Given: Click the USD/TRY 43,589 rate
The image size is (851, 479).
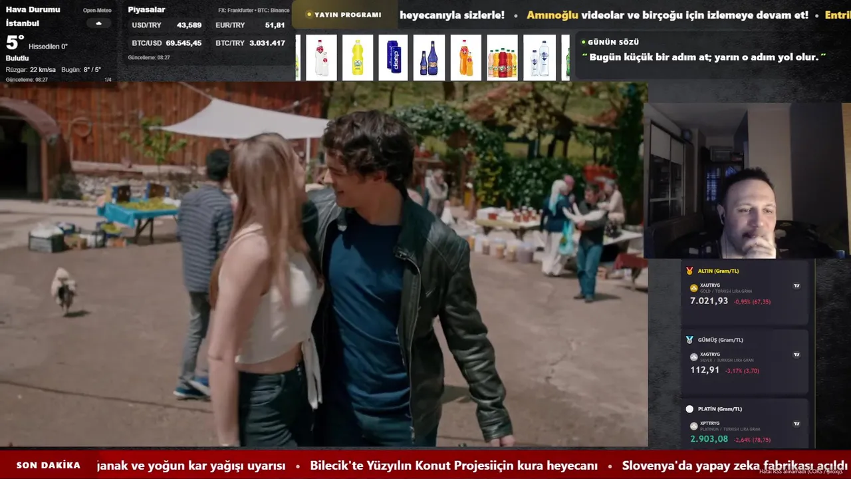Looking at the screenshot, I should coord(166,25).
